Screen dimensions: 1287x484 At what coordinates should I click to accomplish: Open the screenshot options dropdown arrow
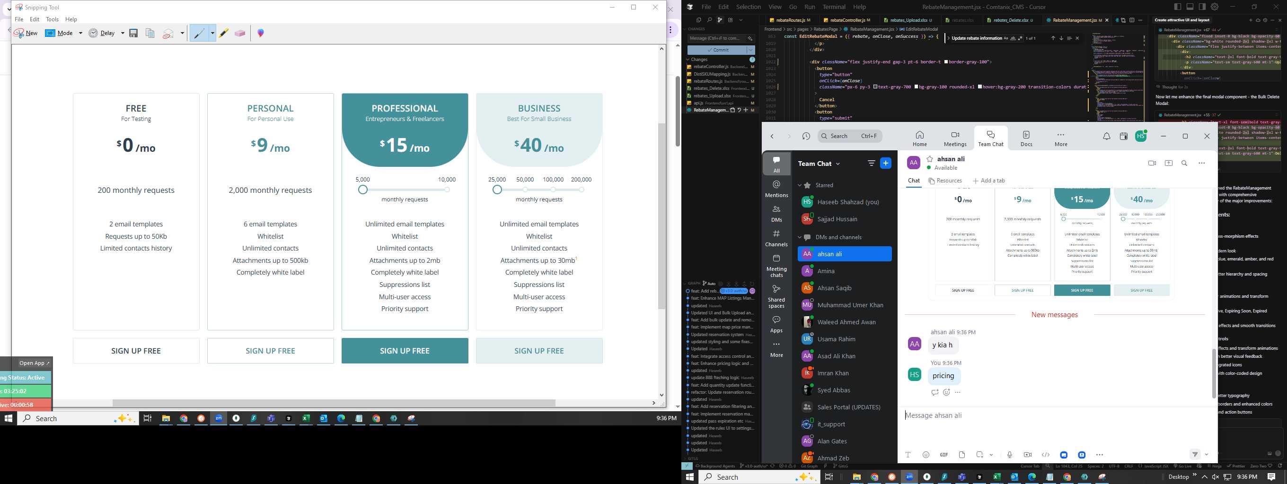pyautogui.click(x=991, y=455)
